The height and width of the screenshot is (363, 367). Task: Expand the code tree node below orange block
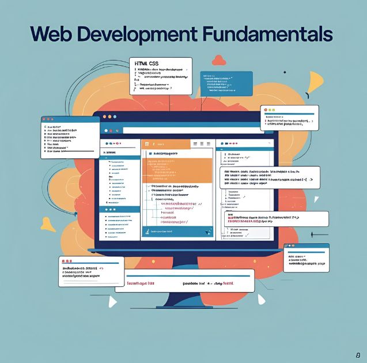[x=147, y=187]
